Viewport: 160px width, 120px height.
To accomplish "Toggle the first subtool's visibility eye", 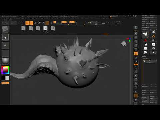I will tap(156, 60).
